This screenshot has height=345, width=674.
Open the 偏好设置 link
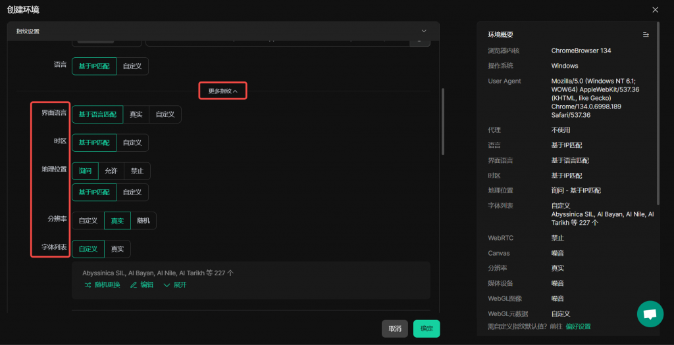pos(578,327)
